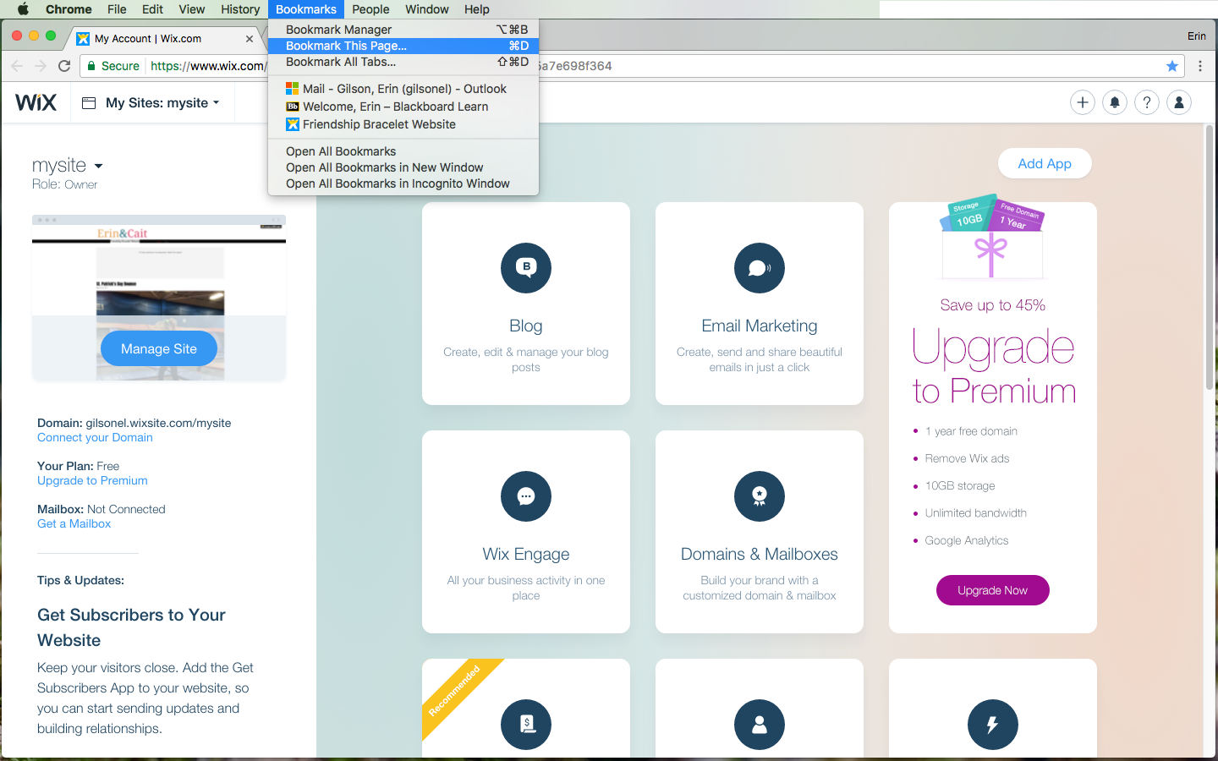Click the bookmark star in the address bar
The height and width of the screenshot is (761, 1218).
(1171, 65)
